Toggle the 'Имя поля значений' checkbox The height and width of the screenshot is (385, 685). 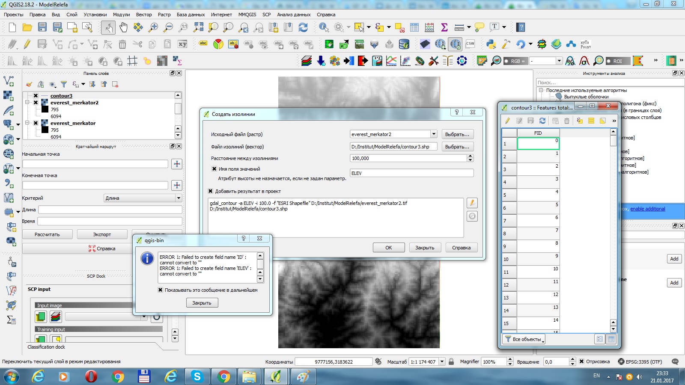click(214, 169)
